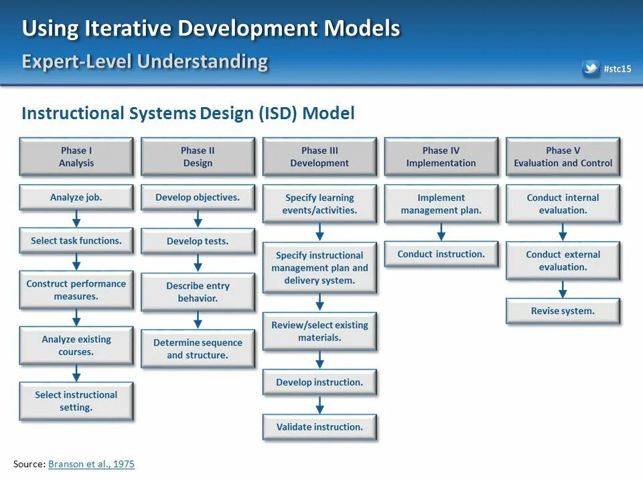This screenshot has height=482, width=643.
Task: Click 'Conduct internal evaluation.' box
Action: (563, 204)
